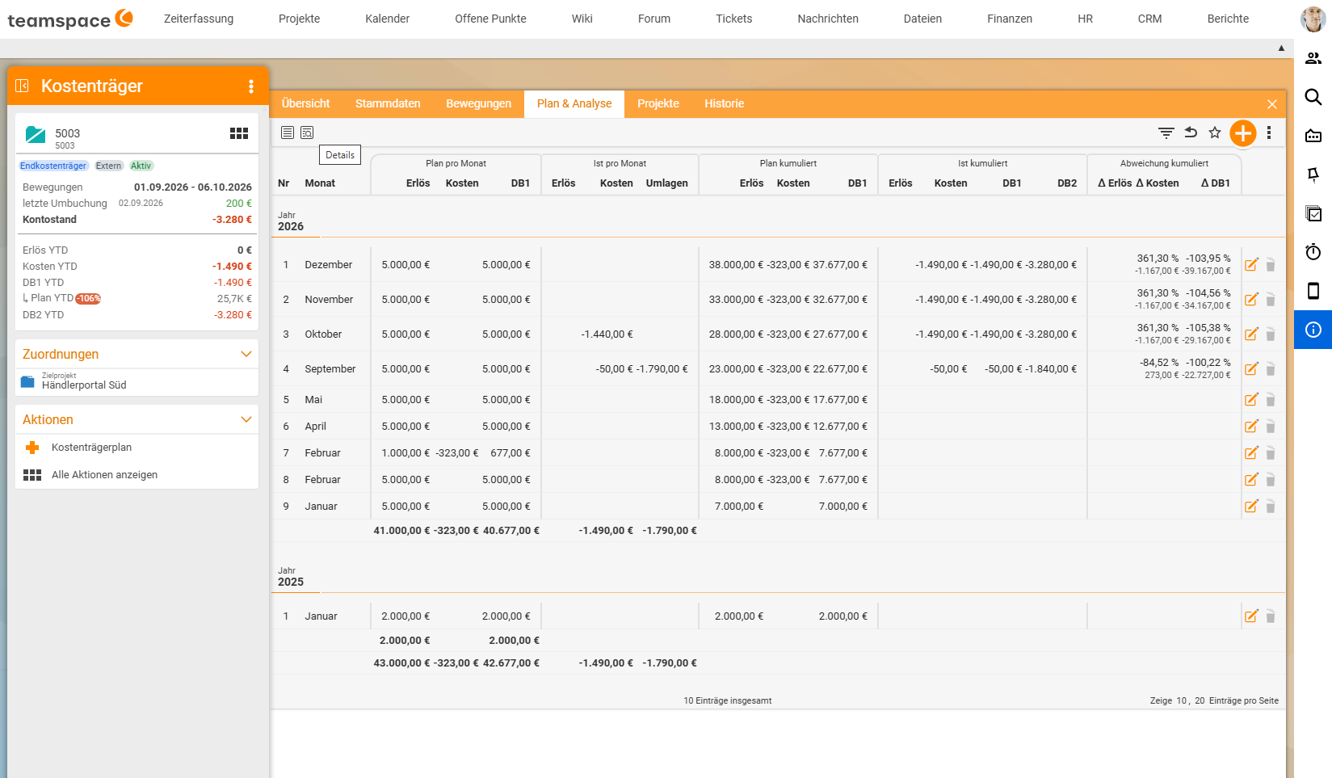Go to the Historie tab
The width and height of the screenshot is (1332, 778).
click(x=725, y=103)
